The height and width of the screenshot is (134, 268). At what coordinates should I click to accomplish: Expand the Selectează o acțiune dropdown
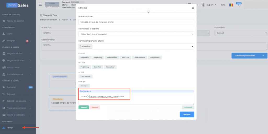click(x=136, y=34)
